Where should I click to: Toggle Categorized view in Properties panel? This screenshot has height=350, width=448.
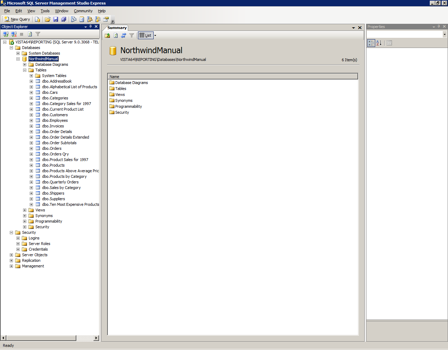pos(371,43)
